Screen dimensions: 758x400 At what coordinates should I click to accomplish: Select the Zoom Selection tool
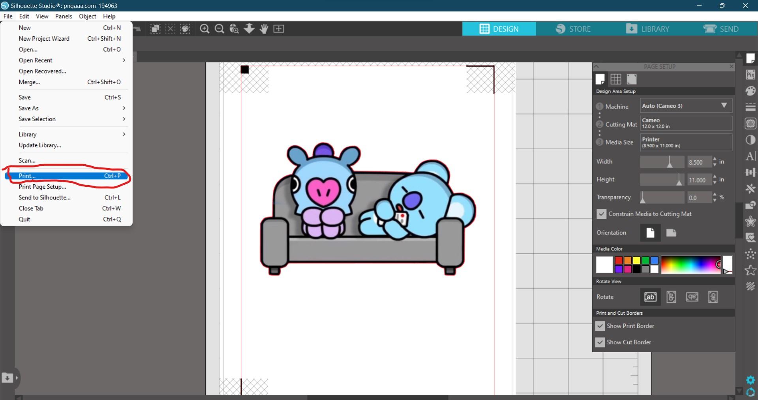pos(234,28)
